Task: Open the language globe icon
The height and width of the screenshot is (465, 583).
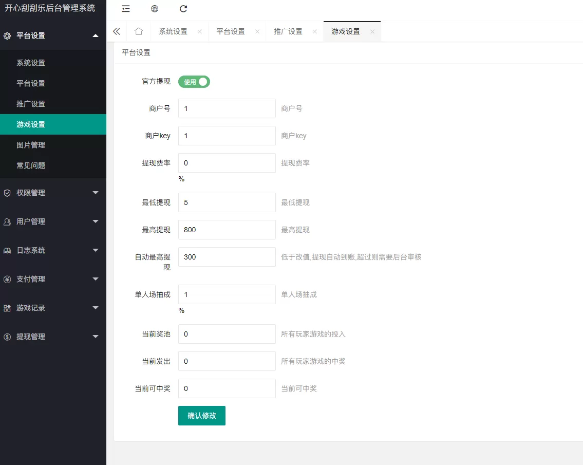Action: pos(154,9)
